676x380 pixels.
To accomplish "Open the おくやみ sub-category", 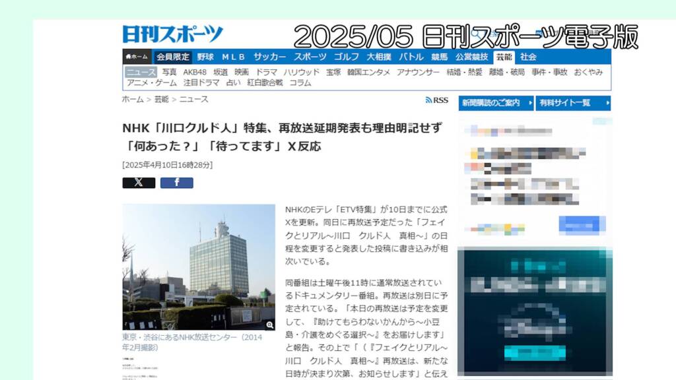I will point(588,72).
